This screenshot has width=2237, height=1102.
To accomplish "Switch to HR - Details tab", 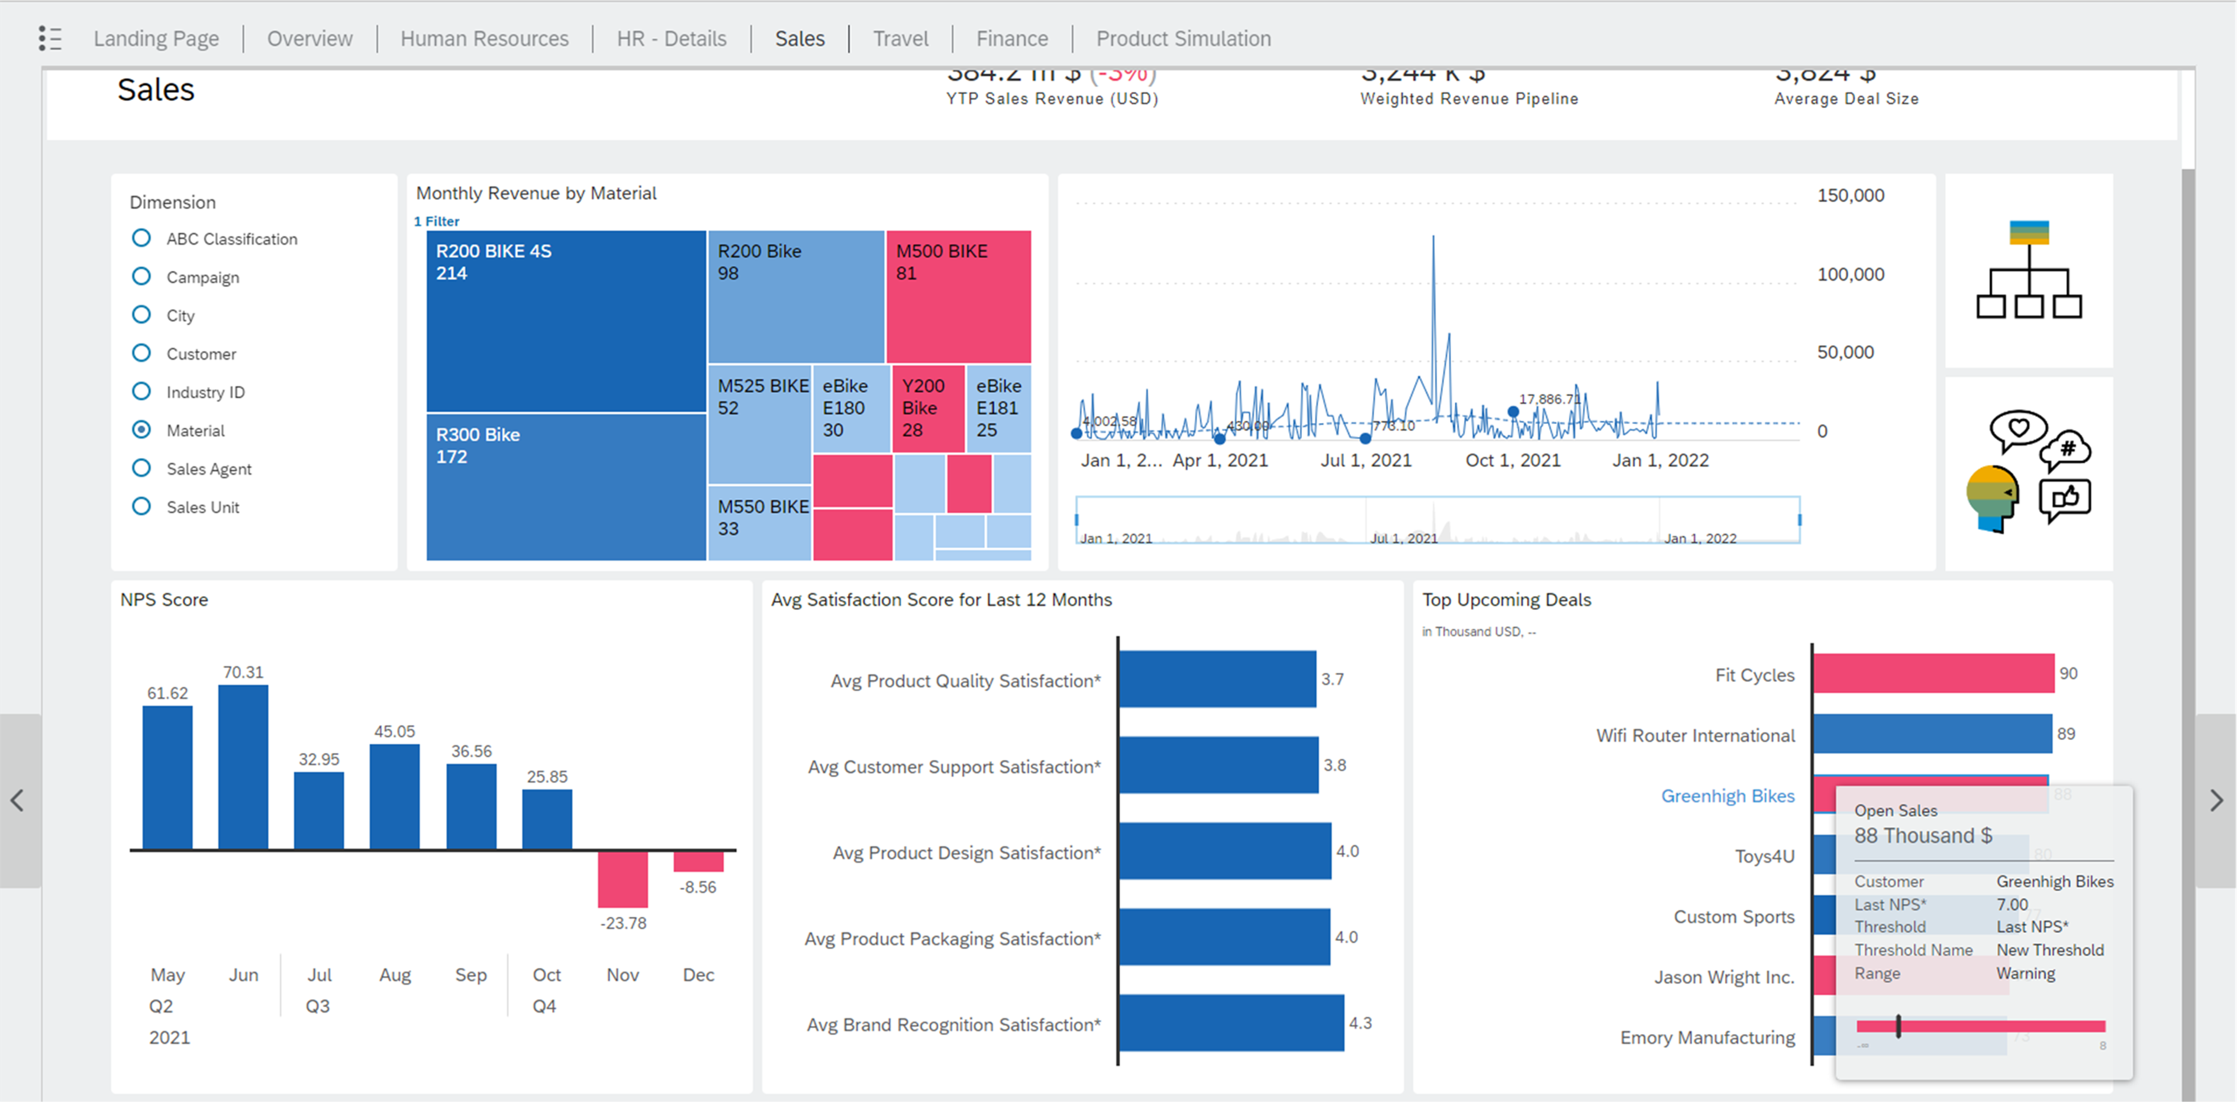I will coord(671,38).
